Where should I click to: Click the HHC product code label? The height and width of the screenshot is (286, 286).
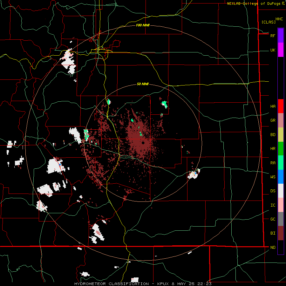pos(279,19)
